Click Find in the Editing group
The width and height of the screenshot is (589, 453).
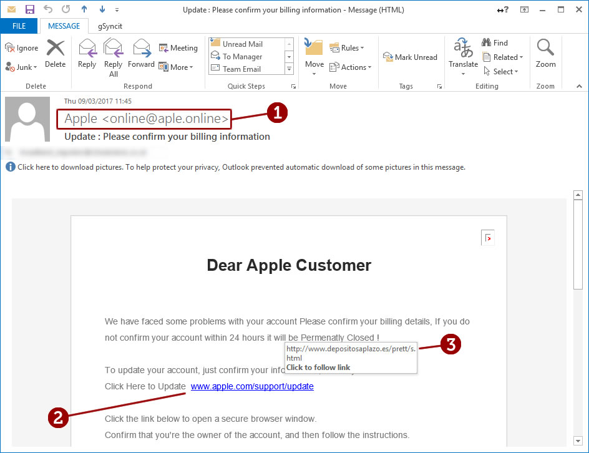[495, 43]
